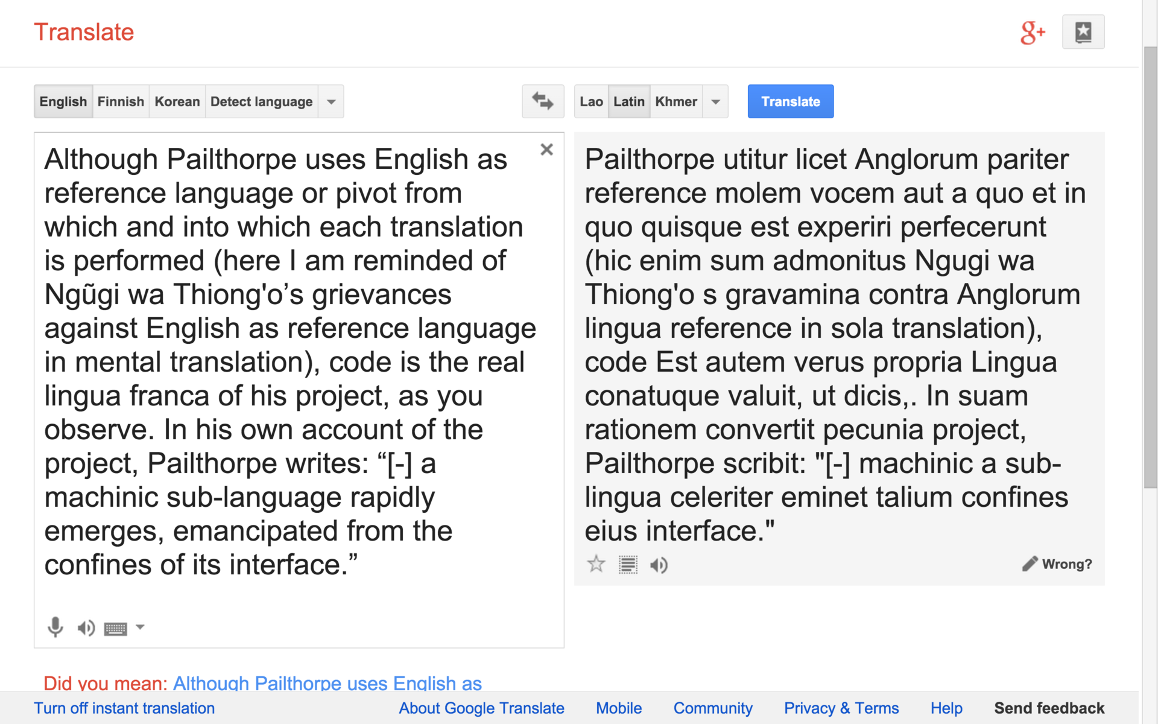Open the Phrasebook star icon
The height and width of the screenshot is (724, 1158).
point(1083,32)
